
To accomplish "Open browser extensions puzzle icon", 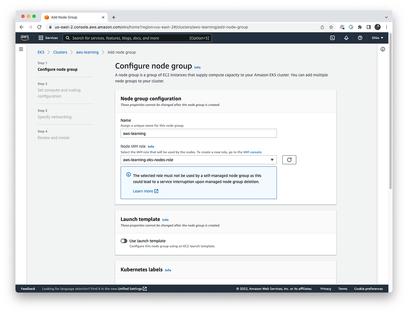I will [x=360, y=27].
